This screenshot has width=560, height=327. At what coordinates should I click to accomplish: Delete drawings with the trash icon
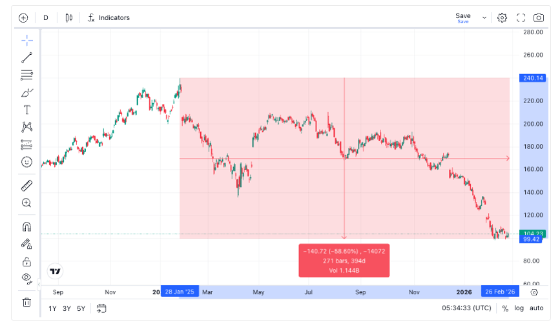pos(26,302)
